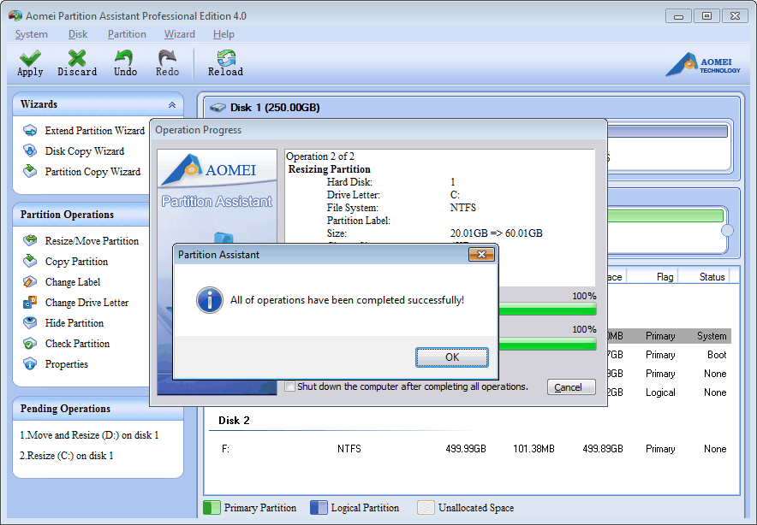
Task: Click the blue information icon in dialog
Action: tap(210, 300)
